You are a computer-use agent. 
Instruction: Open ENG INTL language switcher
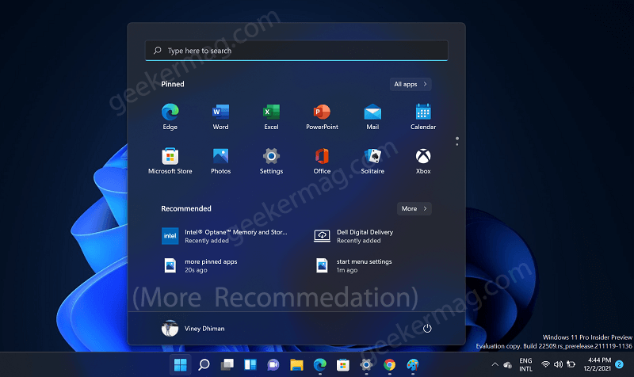[525, 364]
